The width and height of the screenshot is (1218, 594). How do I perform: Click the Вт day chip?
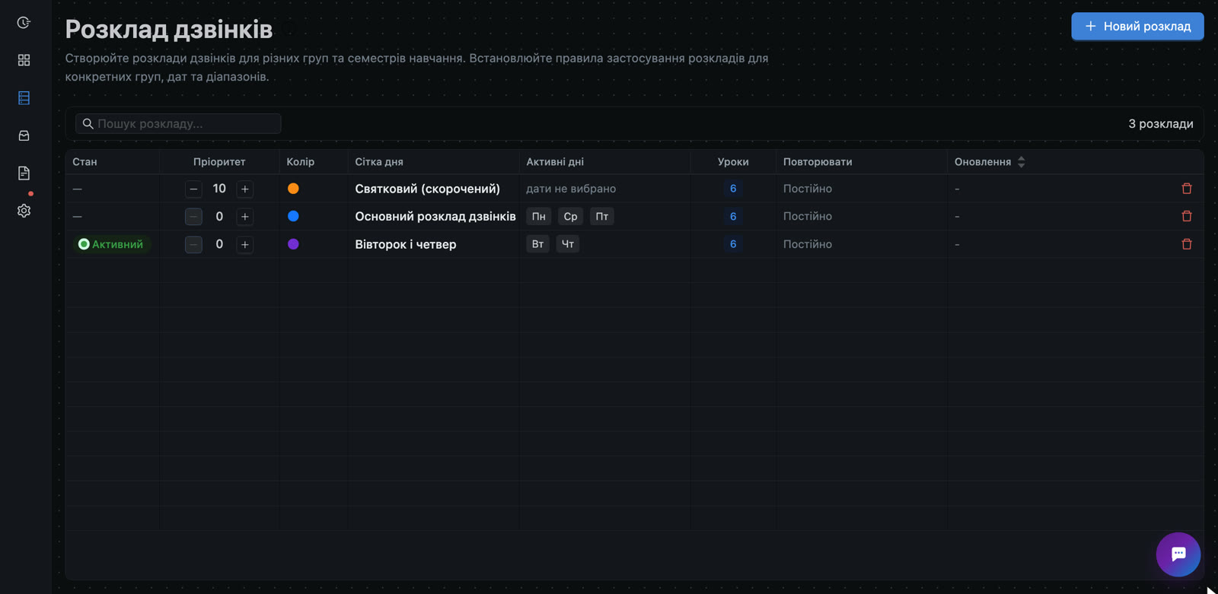(x=537, y=244)
